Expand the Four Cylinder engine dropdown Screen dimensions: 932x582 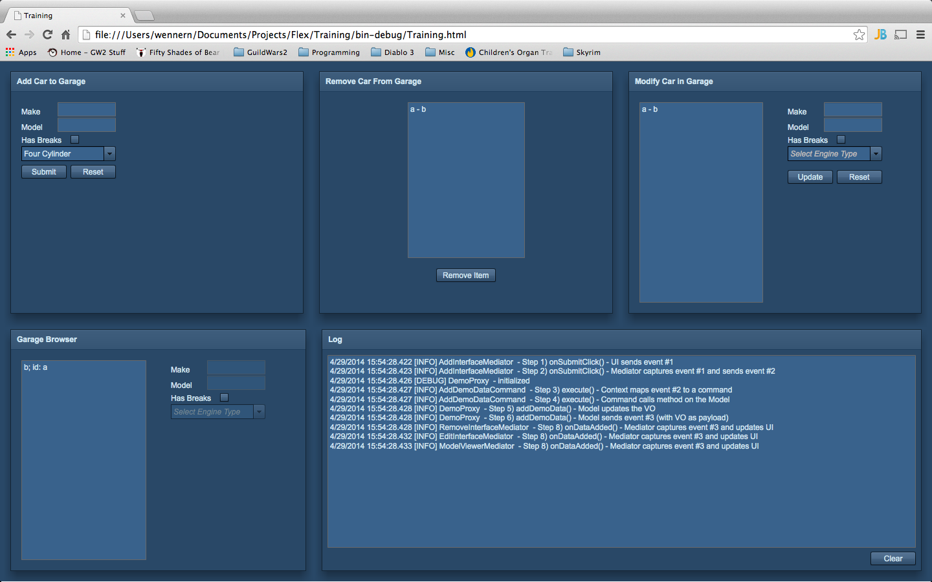coord(109,154)
